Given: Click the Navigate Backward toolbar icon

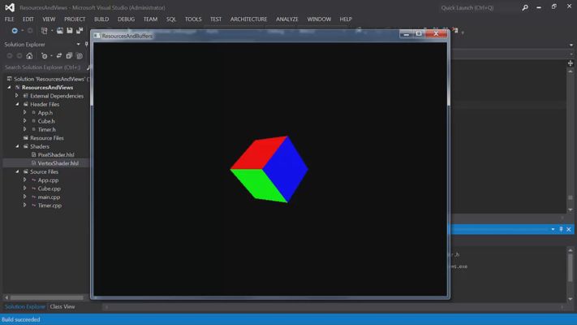Looking at the screenshot, I should coord(15,31).
